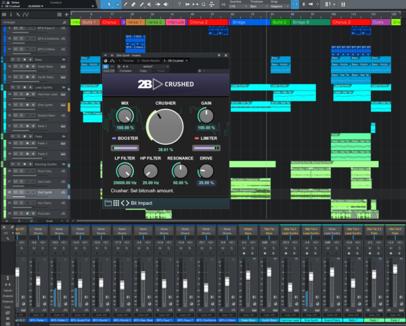Image resolution: width=406 pixels, height=326 pixels.
Task: Click the large CRUSHER knob
Action: pos(165,126)
